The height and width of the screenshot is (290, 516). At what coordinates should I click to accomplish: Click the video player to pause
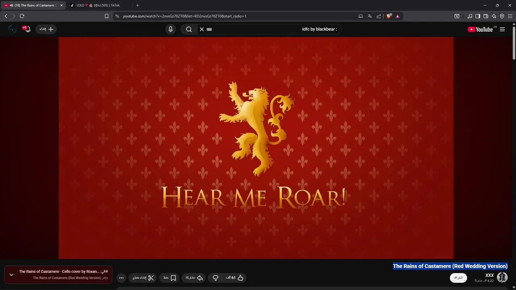pos(256,148)
